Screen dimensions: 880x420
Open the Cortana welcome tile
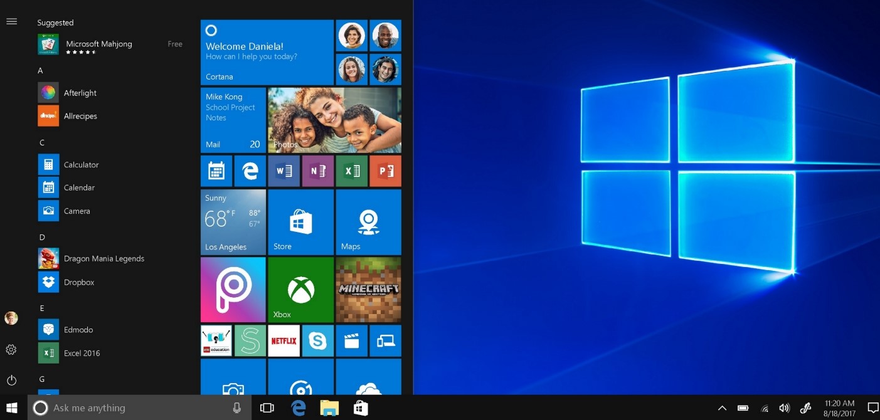[x=267, y=52]
